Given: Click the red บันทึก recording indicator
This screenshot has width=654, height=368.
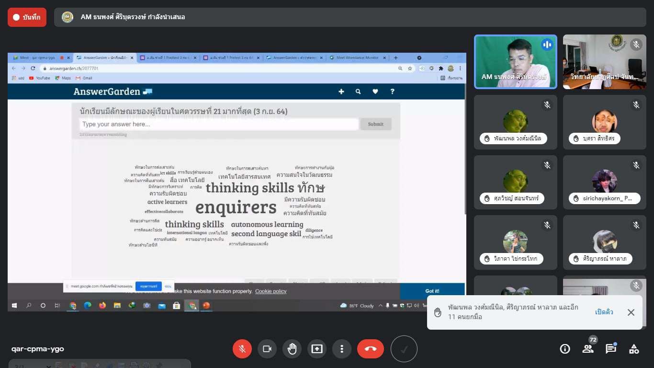Looking at the screenshot, I should 27,17.
